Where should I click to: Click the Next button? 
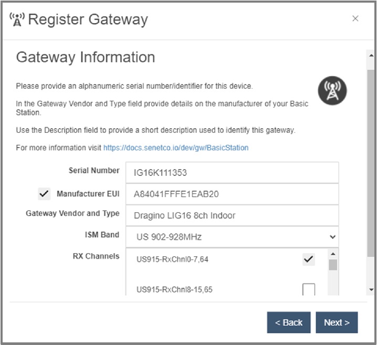[337, 322]
